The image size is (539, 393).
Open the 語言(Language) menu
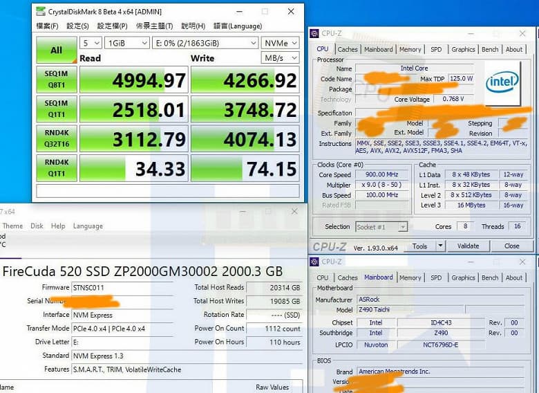(x=238, y=26)
